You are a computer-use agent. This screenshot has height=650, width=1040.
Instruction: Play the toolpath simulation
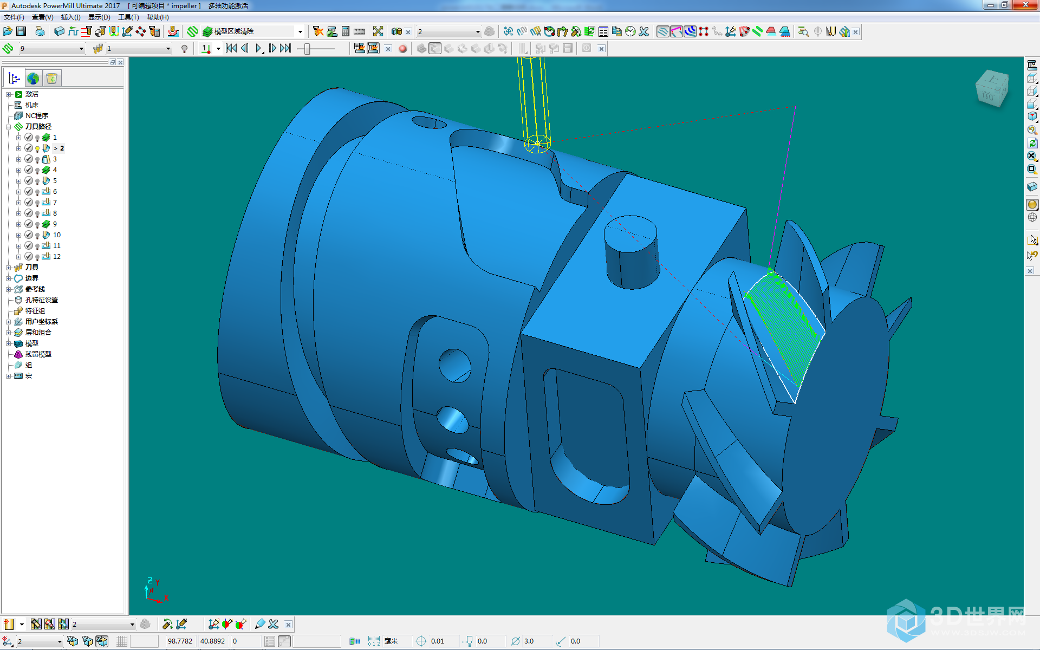click(259, 48)
